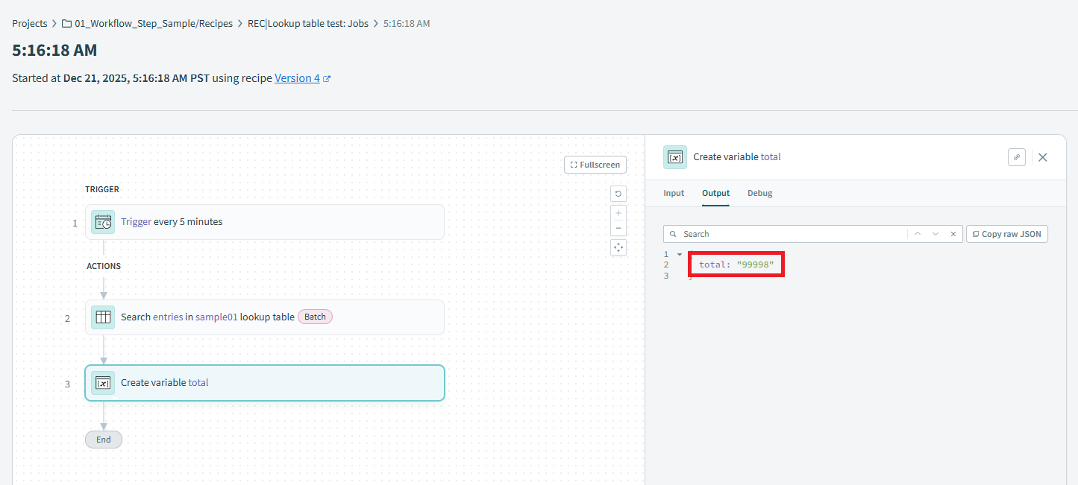Switch to the Debug tab
The width and height of the screenshot is (1078, 485).
[x=760, y=193]
